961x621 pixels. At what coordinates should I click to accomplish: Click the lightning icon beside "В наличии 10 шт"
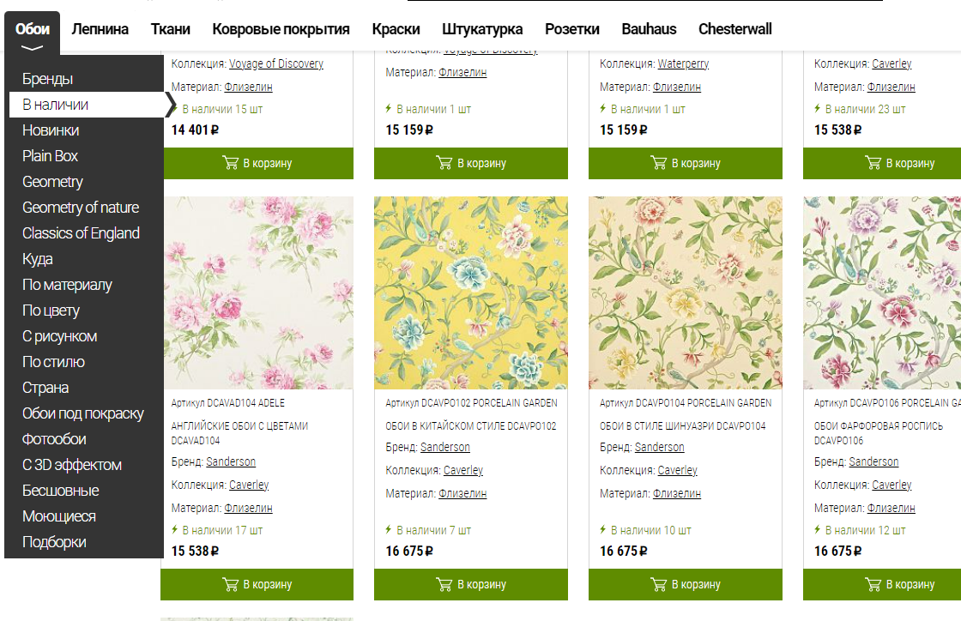click(x=603, y=530)
